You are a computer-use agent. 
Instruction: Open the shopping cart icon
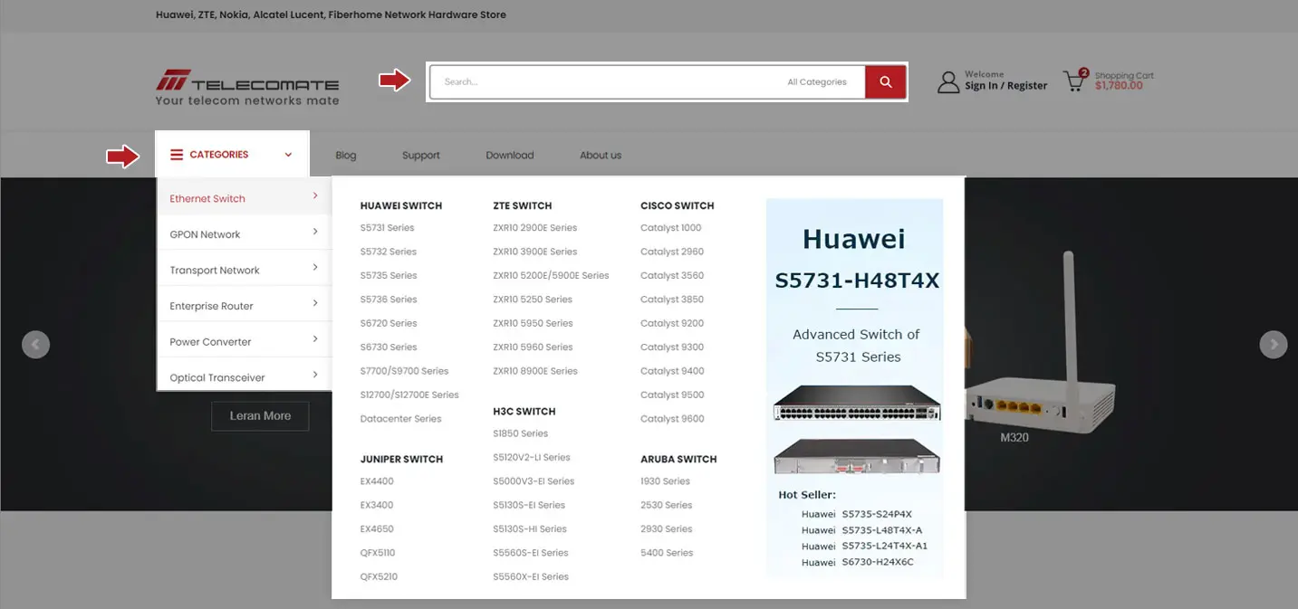pyautogui.click(x=1075, y=81)
